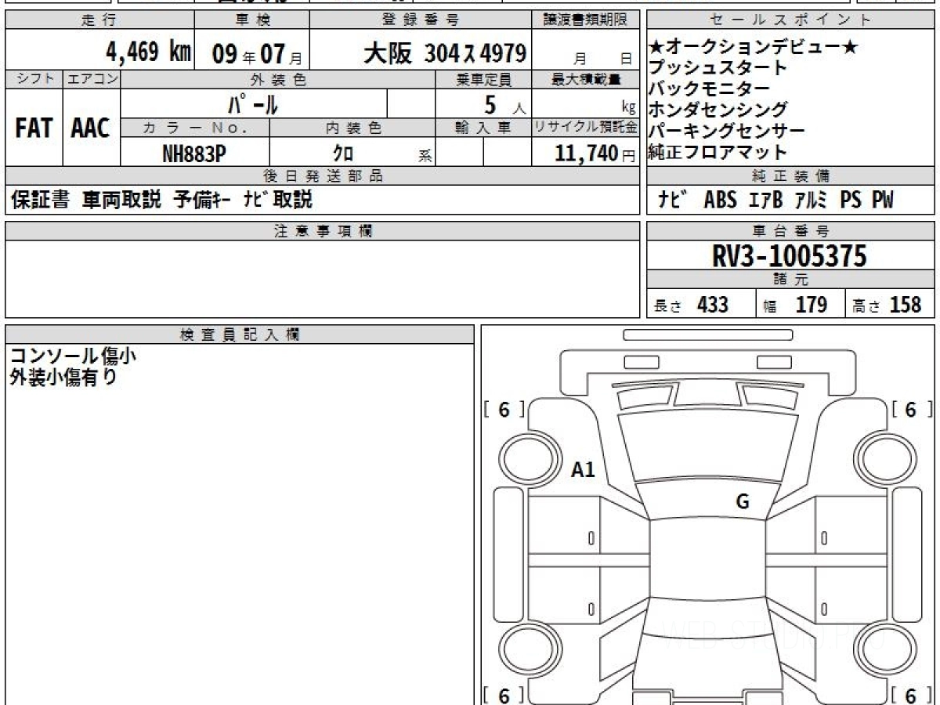Click the seating capacity 5 人
Image resolution: width=940 pixels, height=705 pixels.
[x=505, y=104]
